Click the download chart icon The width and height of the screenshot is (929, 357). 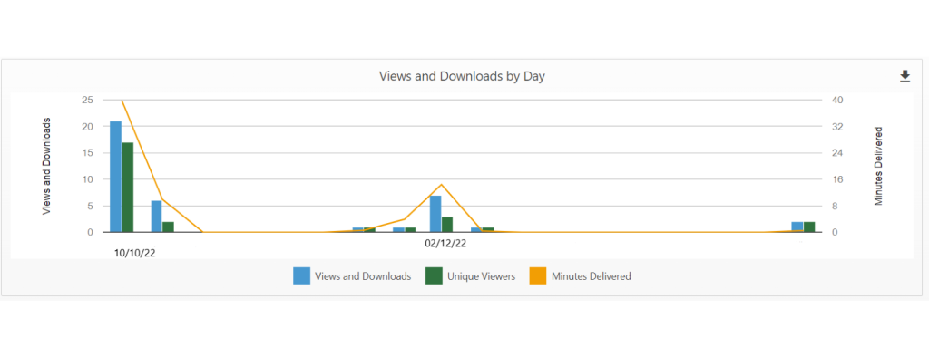point(905,76)
